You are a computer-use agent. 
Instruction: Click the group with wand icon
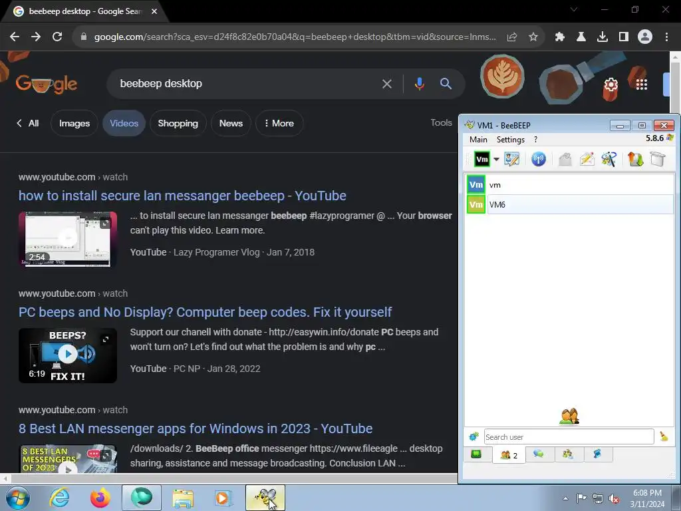click(x=609, y=159)
